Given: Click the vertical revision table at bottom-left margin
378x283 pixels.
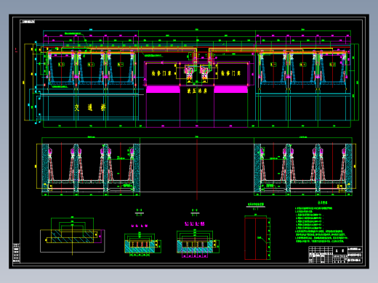Looking at the screenshot, I should [x=16, y=253].
